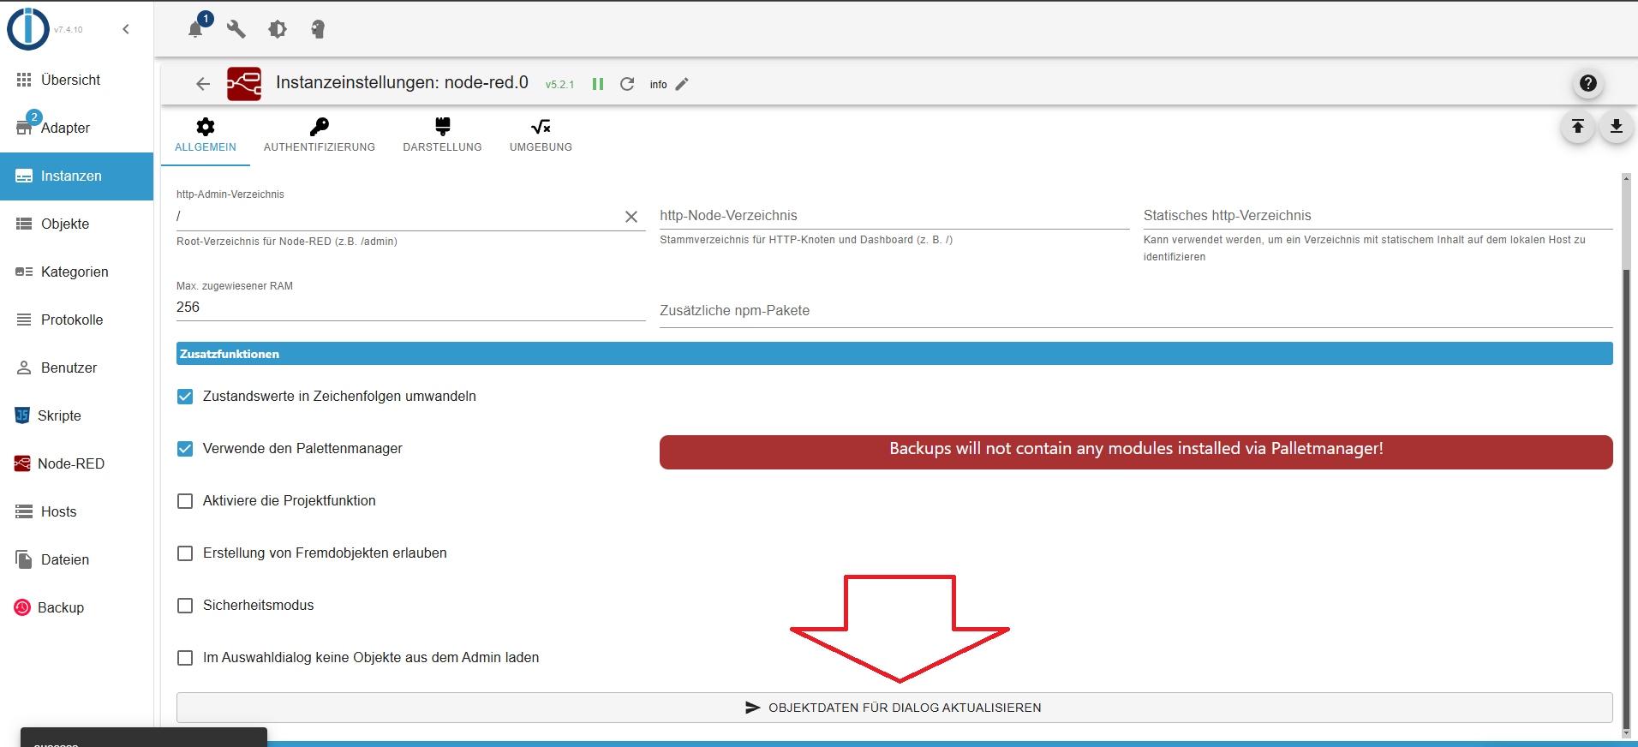Click the Zusatzfunktionen section header
This screenshot has width=1638, height=747.
(894, 354)
